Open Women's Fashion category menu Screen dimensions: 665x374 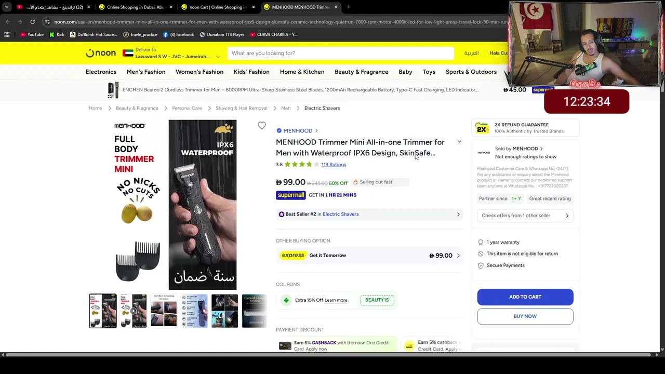[199, 72]
